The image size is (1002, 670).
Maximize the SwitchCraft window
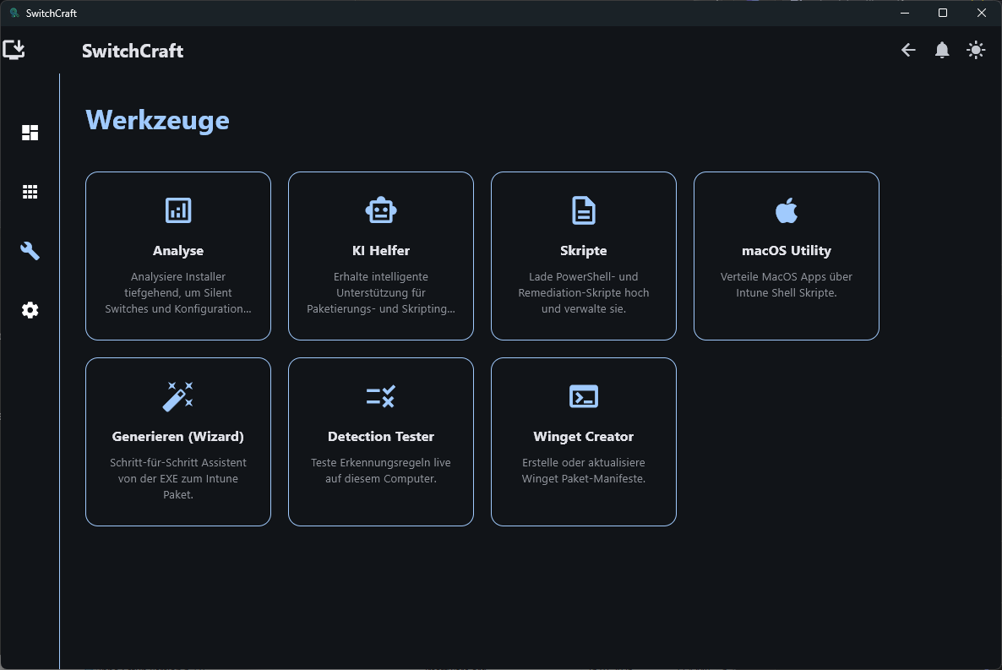(943, 13)
